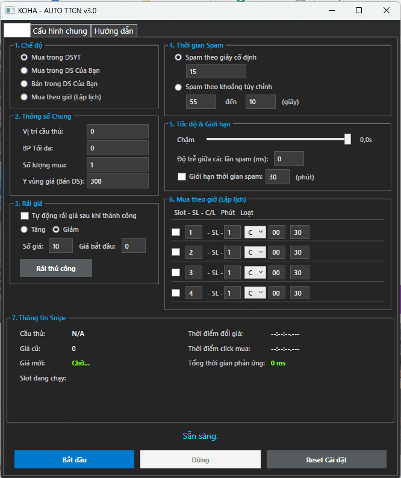This screenshot has width=401, height=478.
Task: Click the KOHA app icon in title bar
Action: coord(10,10)
